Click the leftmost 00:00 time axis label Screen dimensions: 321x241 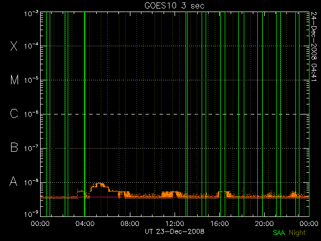(40, 223)
